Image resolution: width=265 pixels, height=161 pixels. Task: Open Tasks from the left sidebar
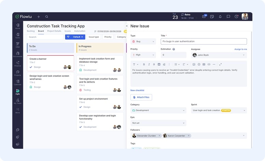click(17, 35)
